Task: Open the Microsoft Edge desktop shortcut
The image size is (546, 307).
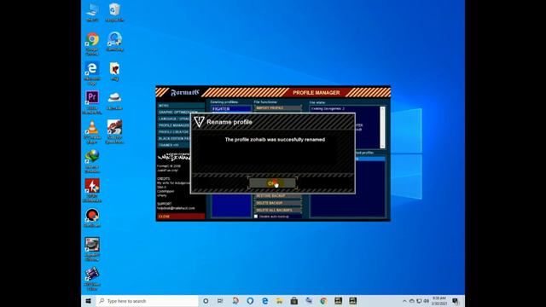Action: click(92, 73)
